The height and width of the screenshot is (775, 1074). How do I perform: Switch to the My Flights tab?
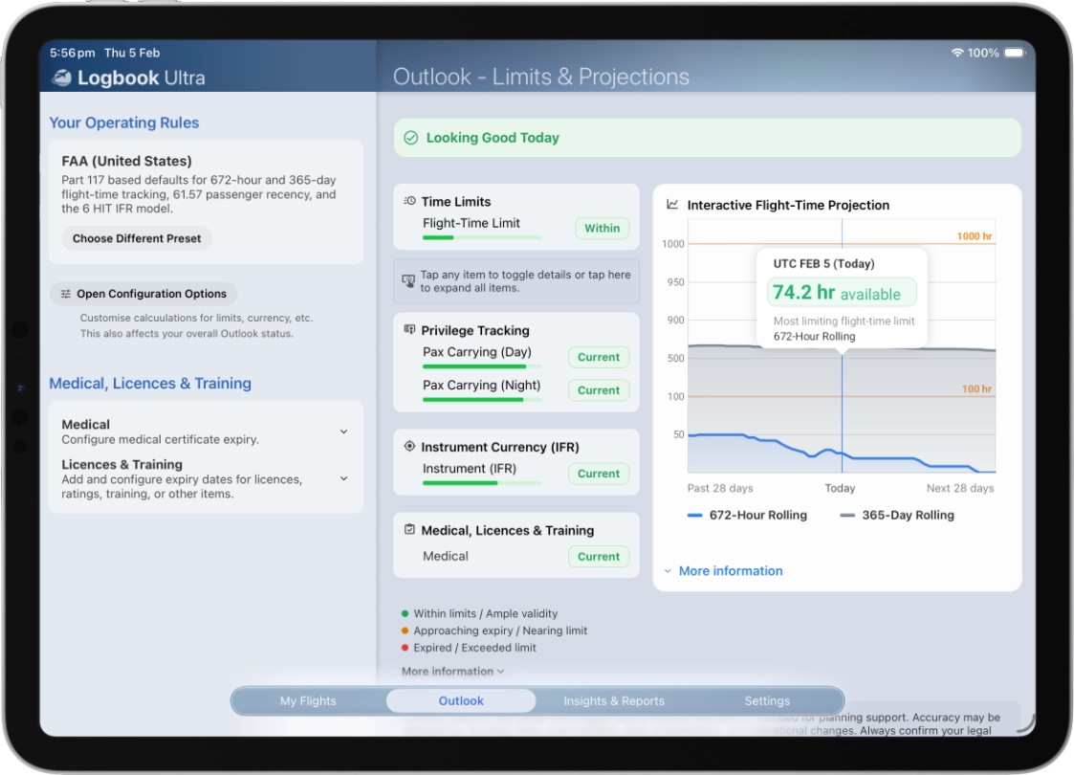(x=308, y=700)
